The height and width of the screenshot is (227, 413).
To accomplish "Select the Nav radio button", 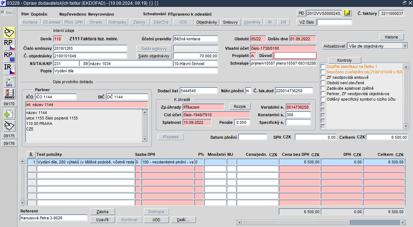I will 3,13.
